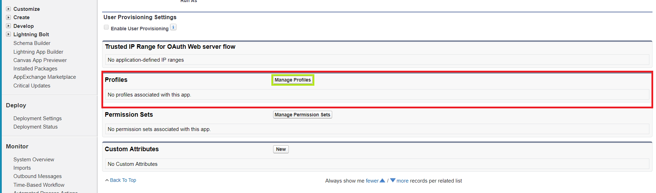Expand the Lightning Bolt section arrow

click(8, 34)
